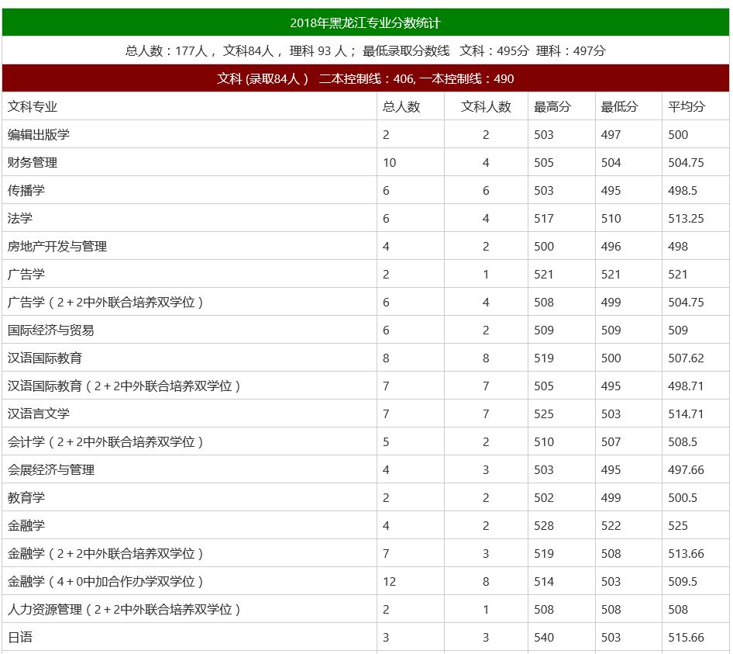The width and height of the screenshot is (733, 654).
Task: Select 房地产开发与管理 major name
Action: (x=57, y=246)
